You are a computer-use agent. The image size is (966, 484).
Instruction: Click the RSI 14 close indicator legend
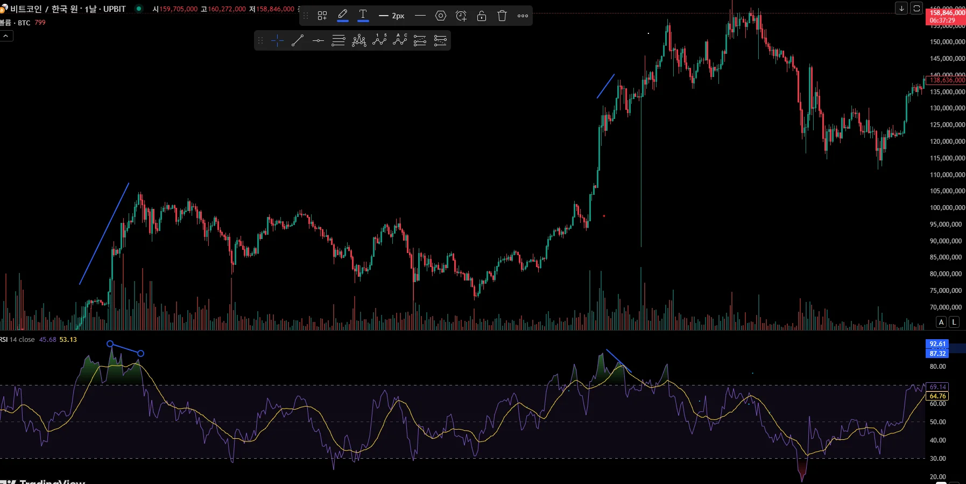(x=18, y=340)
